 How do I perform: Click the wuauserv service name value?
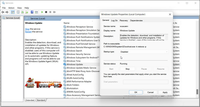pos(124,26)
